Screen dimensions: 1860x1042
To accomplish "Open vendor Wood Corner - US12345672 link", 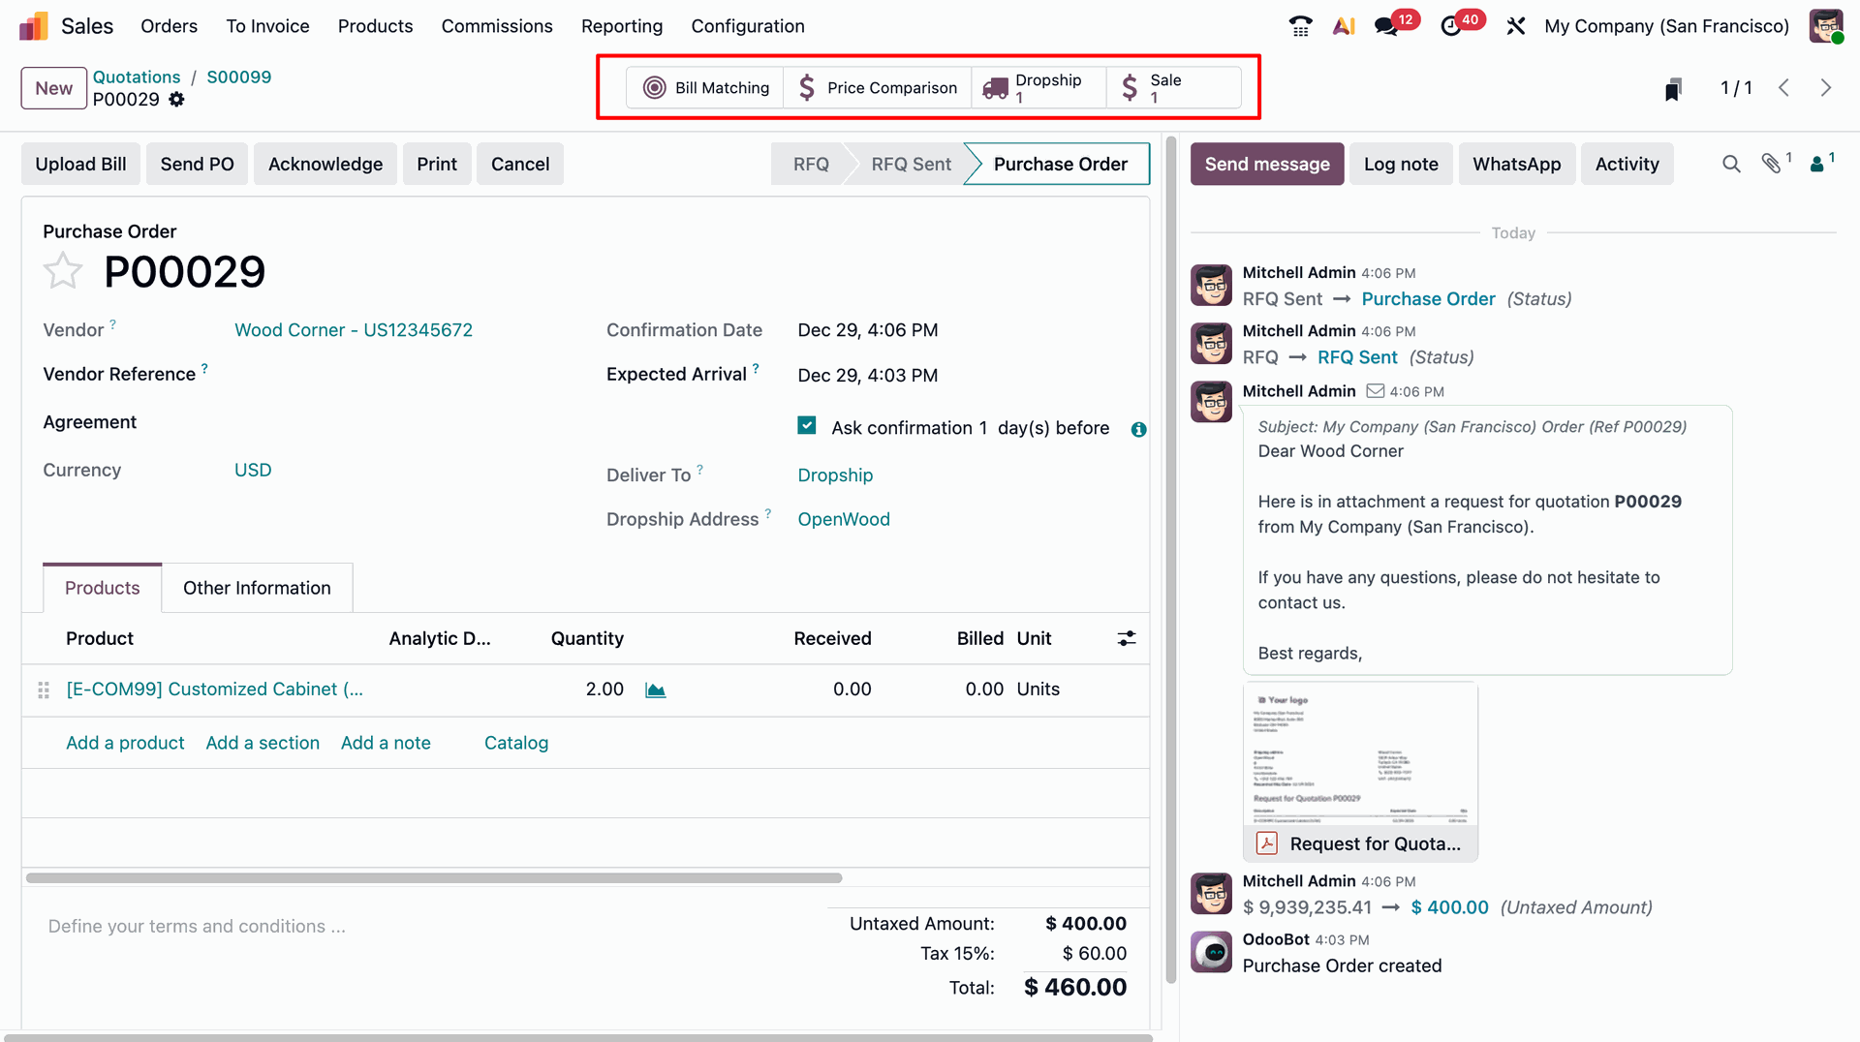I will (354, 329).
